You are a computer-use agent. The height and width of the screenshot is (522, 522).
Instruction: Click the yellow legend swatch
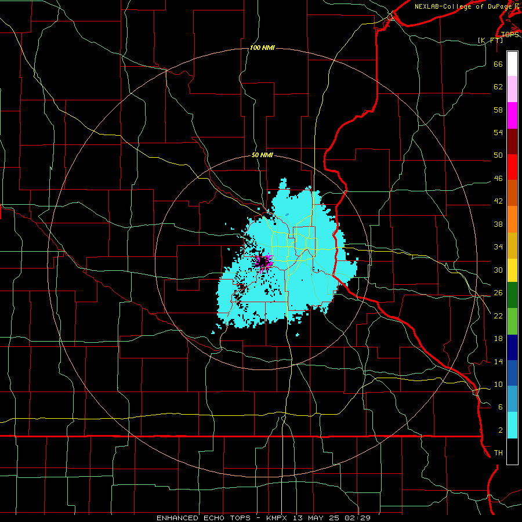tap(512, 270)
